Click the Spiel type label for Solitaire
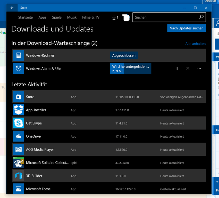Viewport: 219px width, 198px height. (74, 163)
